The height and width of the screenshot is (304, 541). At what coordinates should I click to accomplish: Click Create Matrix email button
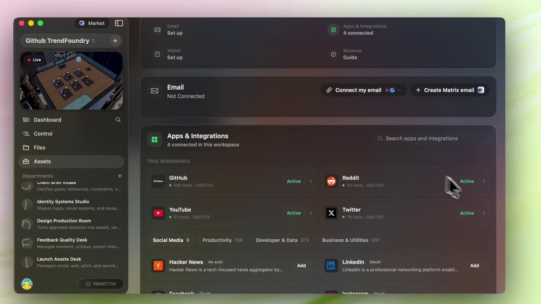point(449,90)
